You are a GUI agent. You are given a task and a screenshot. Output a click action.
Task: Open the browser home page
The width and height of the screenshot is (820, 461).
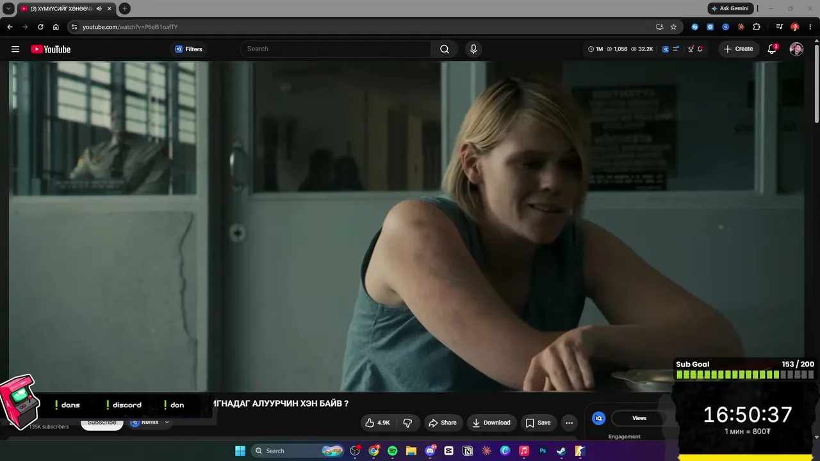56,27
